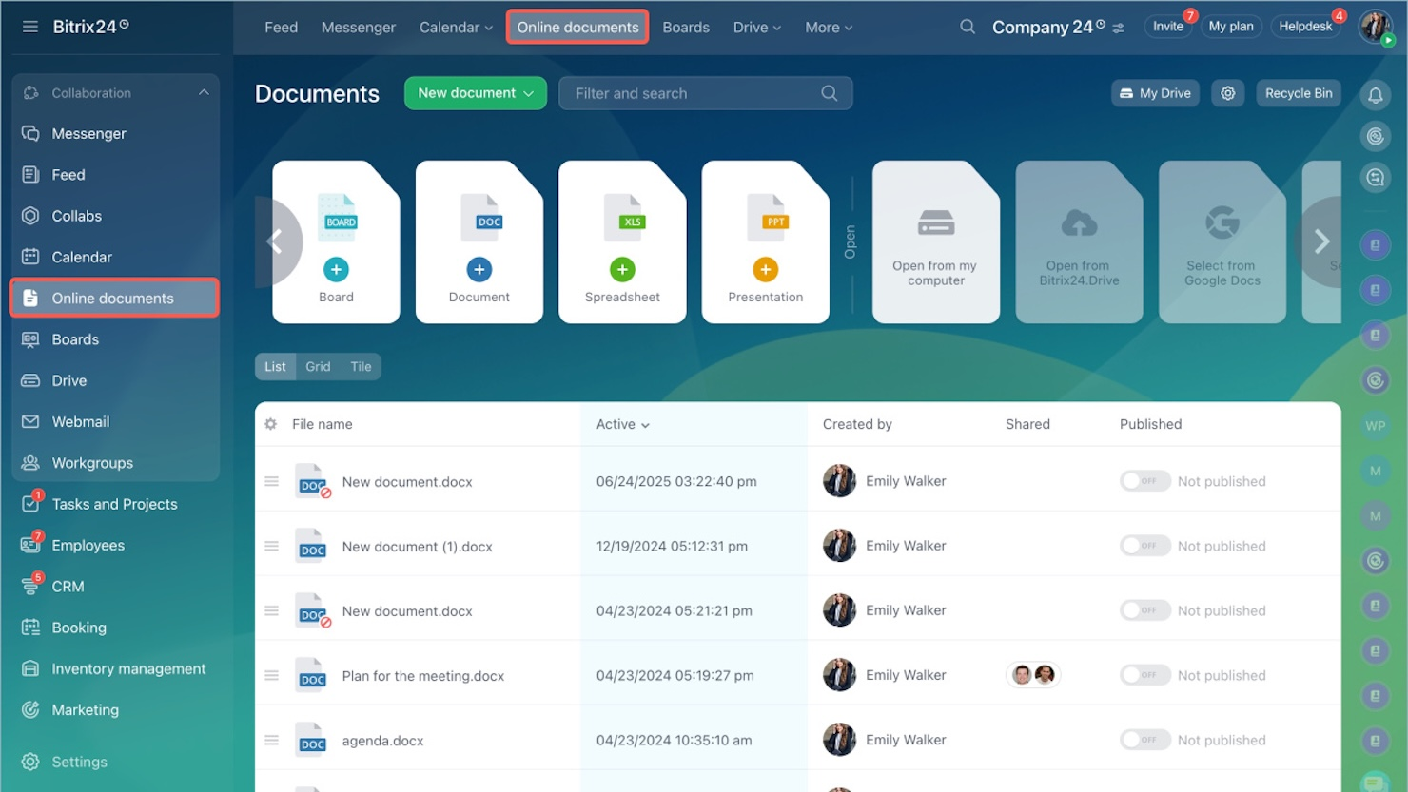Enable publishing for Plan for the meeting.docx
1408x792 pixels.
(x=1144, y=674)
